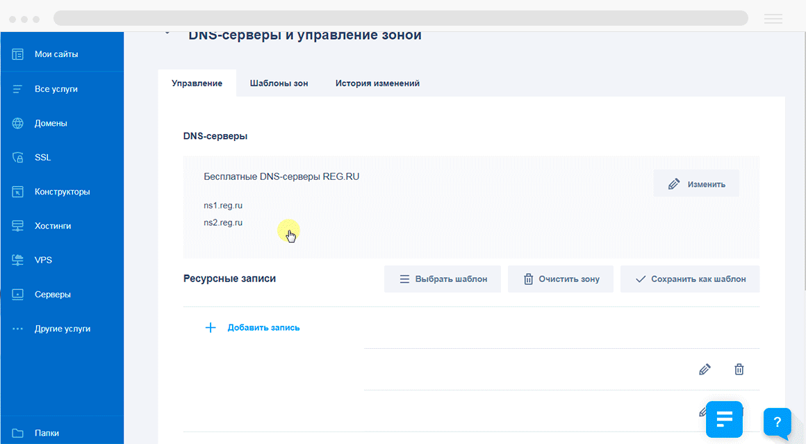Click the pencil edit icon in first record row
The width and height of the screenshot is (806, 444).
point(705,370)
